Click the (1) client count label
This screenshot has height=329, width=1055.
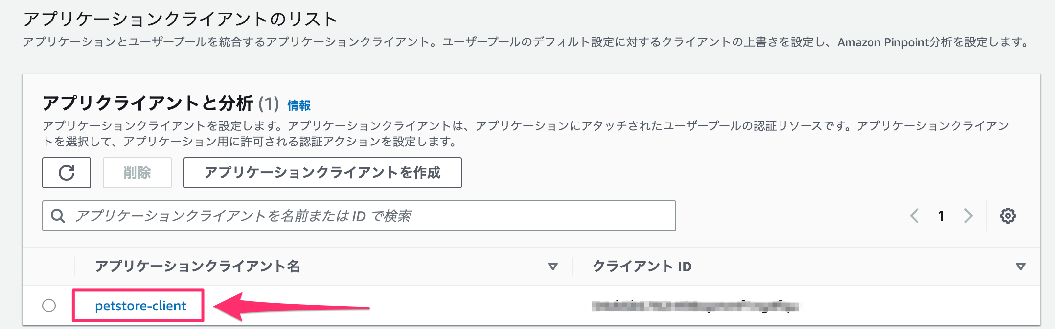pos(269,103)
